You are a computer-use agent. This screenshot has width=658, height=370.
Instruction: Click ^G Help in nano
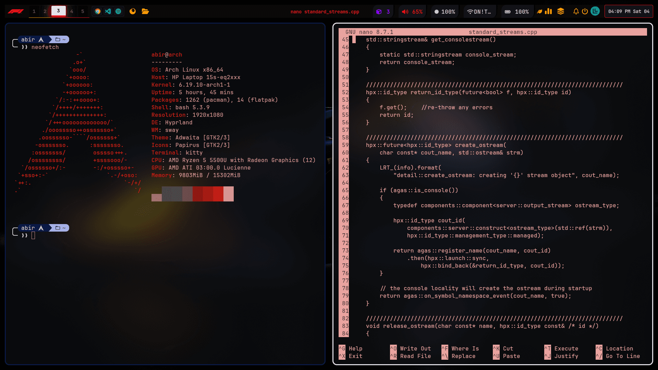point(350,348)
